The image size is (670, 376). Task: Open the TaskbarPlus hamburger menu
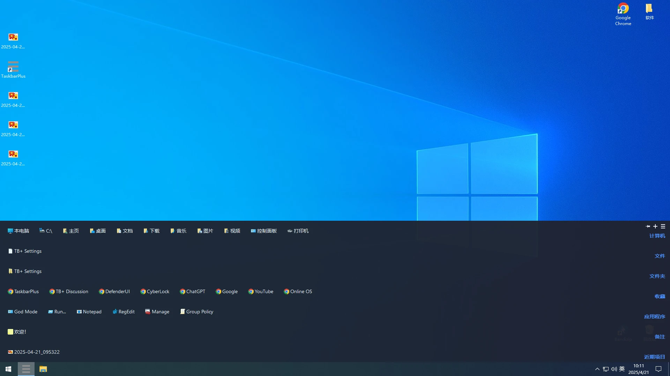(x=663, y=226)
